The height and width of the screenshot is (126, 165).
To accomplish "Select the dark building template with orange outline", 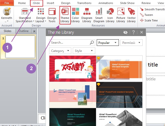I will 119,95.
